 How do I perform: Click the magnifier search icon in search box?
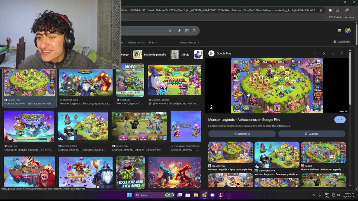(x=194, y=31)
